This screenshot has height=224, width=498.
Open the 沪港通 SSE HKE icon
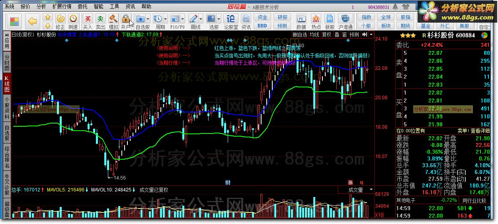(345, 19)
